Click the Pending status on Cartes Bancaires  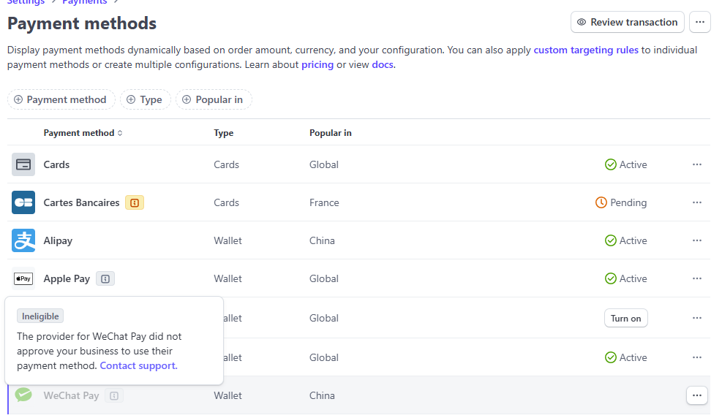(x=621, y=203)
